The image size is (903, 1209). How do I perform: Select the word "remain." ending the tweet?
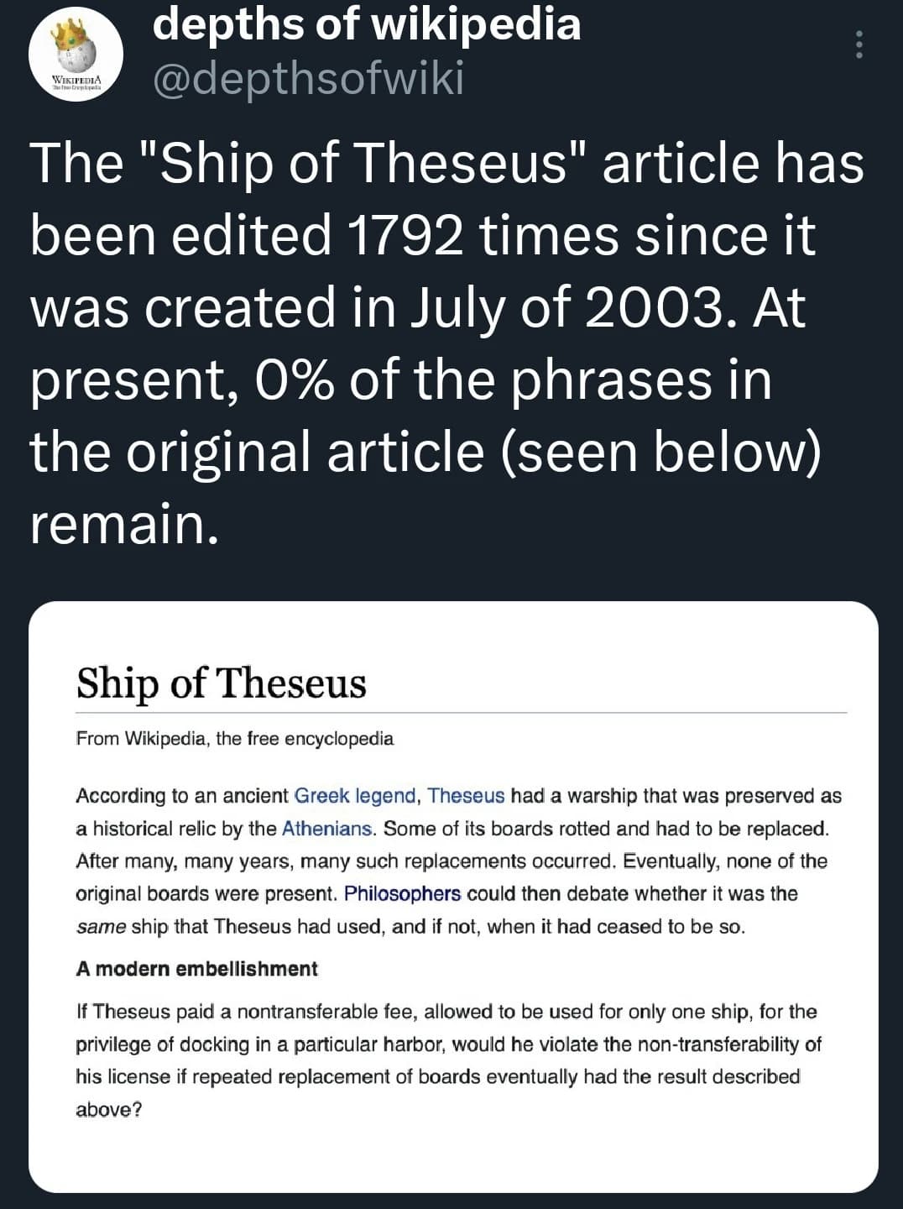[124, 523]
